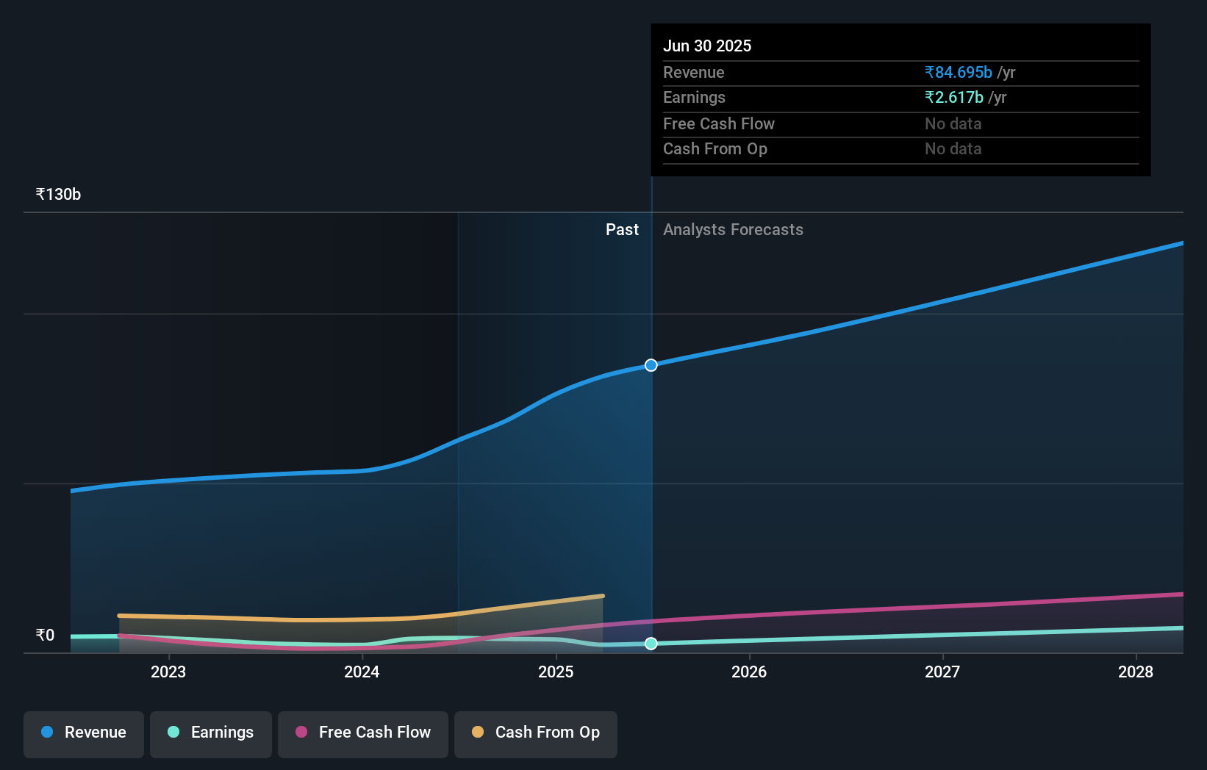The image size is (1207, 770).
Task: Select the Earnings data point marker on chart
Action: (x=651, y=644)
